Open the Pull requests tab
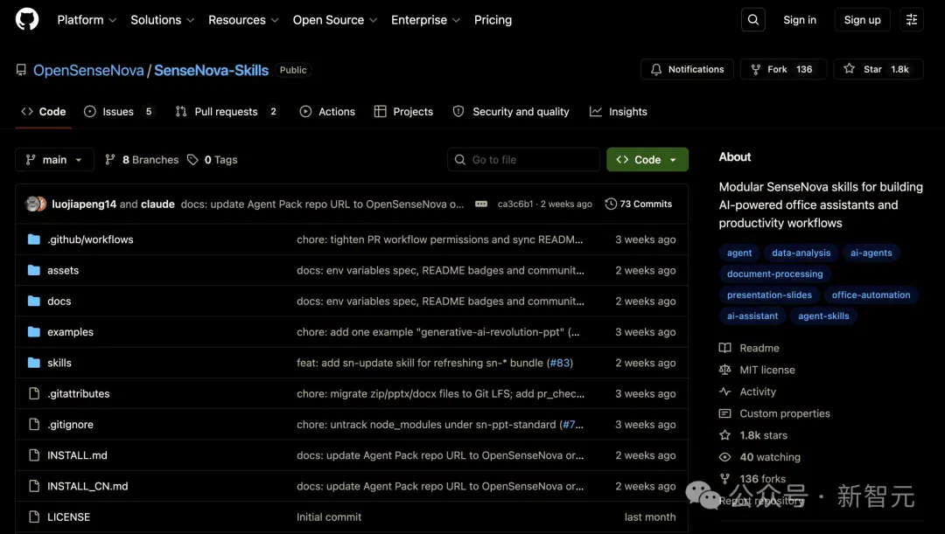Image resolution: width=945 pixels, height=534 pixels. click(x=227, y=111)
